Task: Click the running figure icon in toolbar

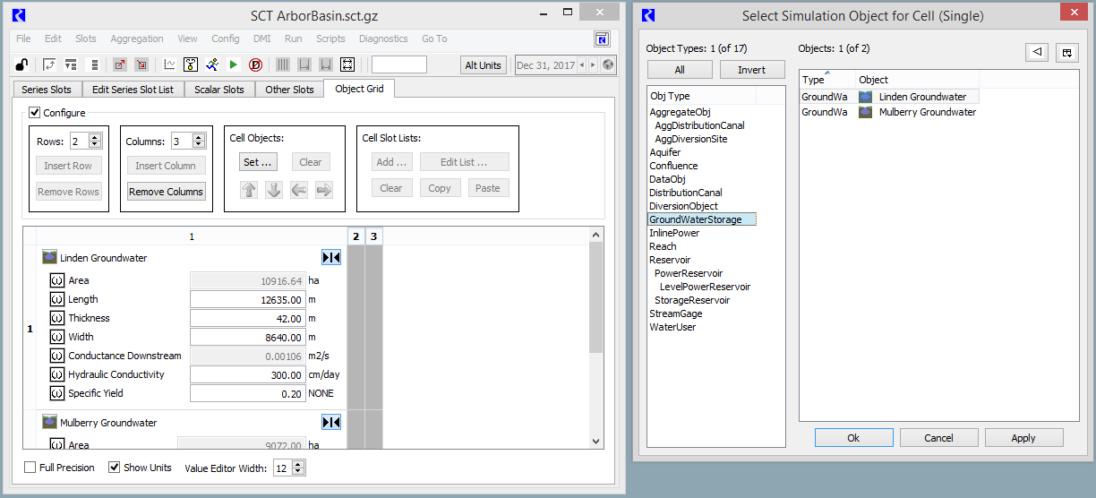Action: coord(211,64)
